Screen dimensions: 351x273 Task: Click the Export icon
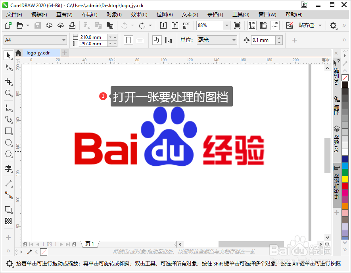[175, 25]
